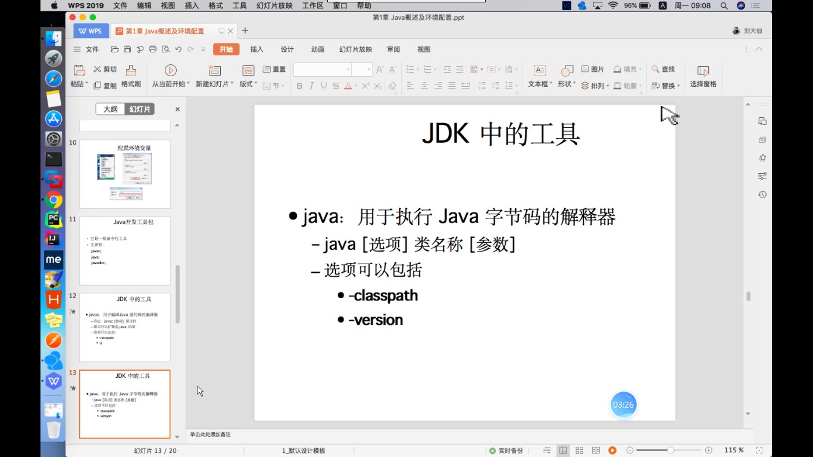
Task: Toggle bold formatting
Action: [299, 86]
